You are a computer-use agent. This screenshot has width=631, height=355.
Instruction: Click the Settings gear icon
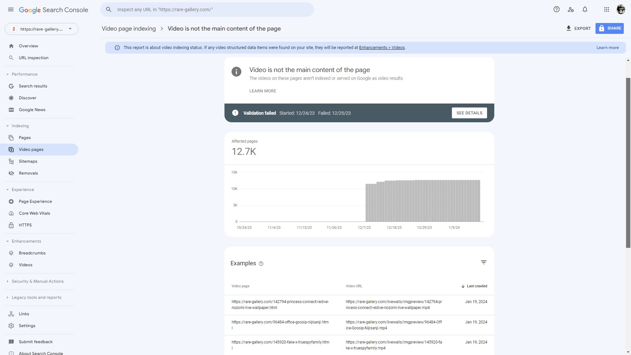[11, 326]
